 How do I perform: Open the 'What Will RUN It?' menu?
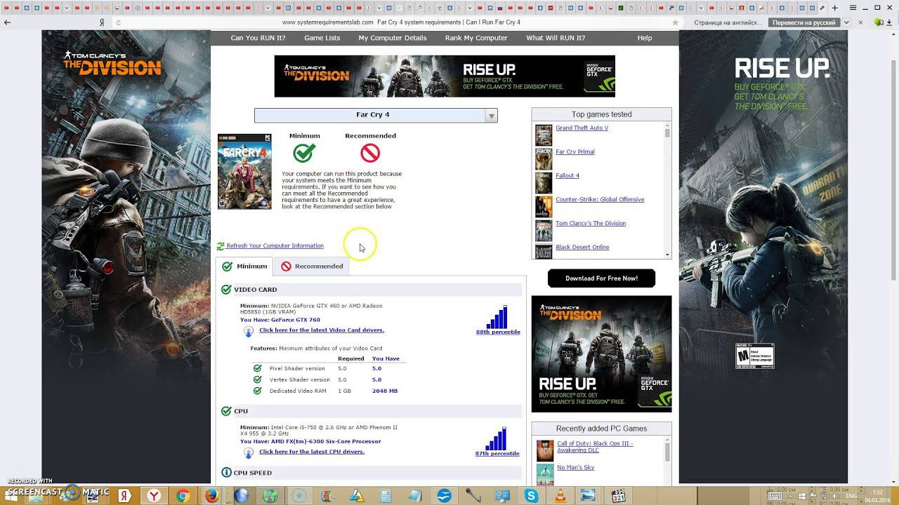point(556,38)
